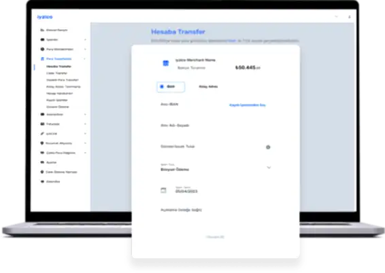Image resolution: width=385 pixels, height=273 pixels.
Task: Click the merchant store icon in transfer card
Action: [x=166, y=63]
